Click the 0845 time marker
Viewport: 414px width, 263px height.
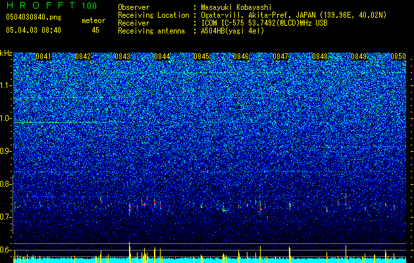201,57
